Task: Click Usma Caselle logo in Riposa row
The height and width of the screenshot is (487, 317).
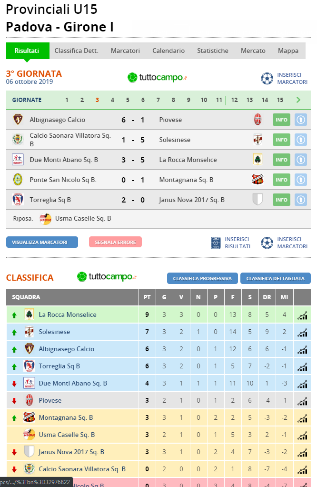Action: pyautogui.click(x=45, y=219)
